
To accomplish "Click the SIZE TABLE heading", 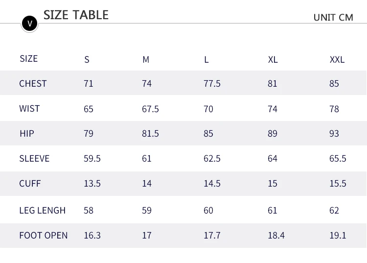I will [x=76, y=15].
